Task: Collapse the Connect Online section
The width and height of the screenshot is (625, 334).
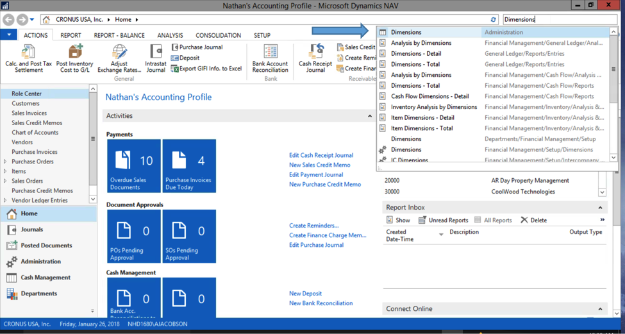Action: pyautogui.click(x=600, y=309)
